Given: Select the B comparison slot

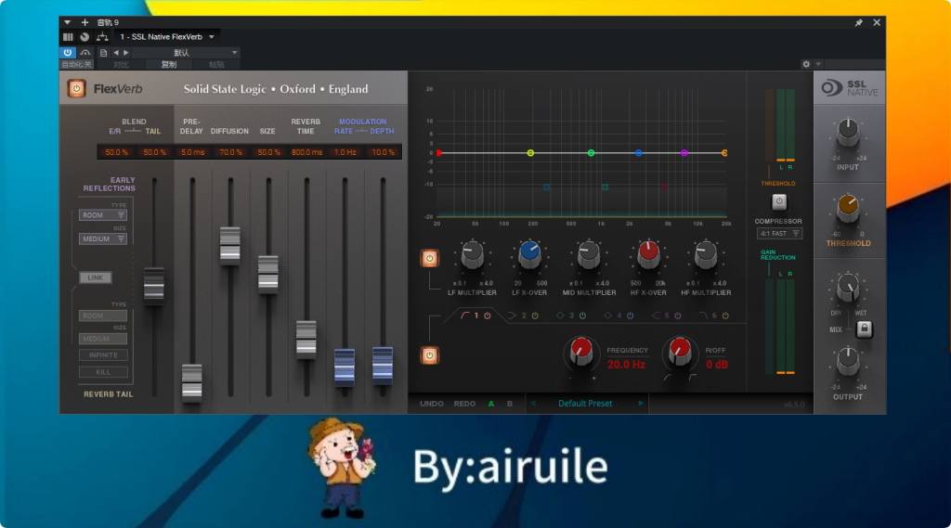Looking at the screenshot, I should tap(510, 404).
